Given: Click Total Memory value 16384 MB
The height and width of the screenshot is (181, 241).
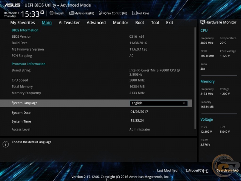Looking at the screenshot, I should (137, 87).
